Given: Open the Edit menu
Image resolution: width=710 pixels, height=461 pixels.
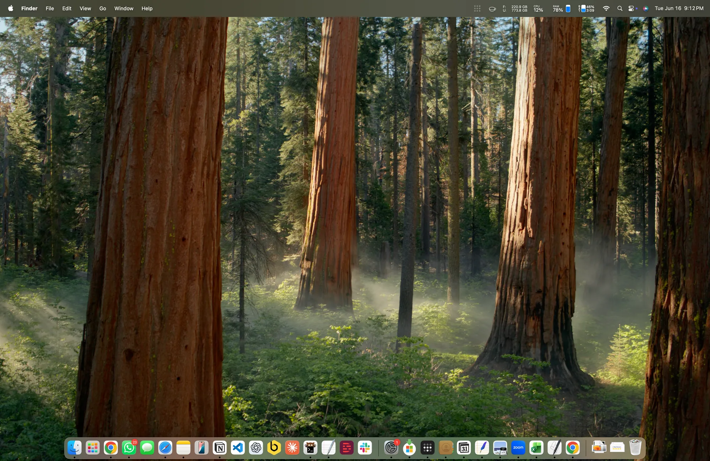Looking at the screenshot, I should click(x=67, y=8).
